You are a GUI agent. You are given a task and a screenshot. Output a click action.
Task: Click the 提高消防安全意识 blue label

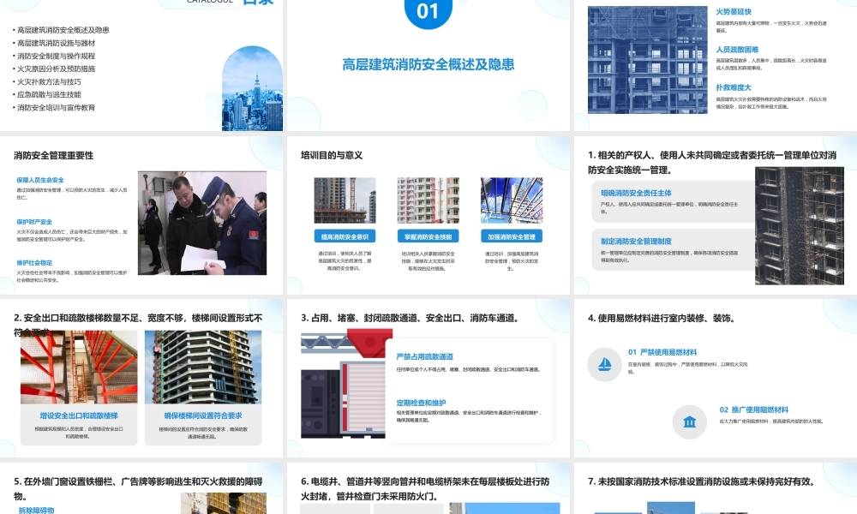point(345,236)
